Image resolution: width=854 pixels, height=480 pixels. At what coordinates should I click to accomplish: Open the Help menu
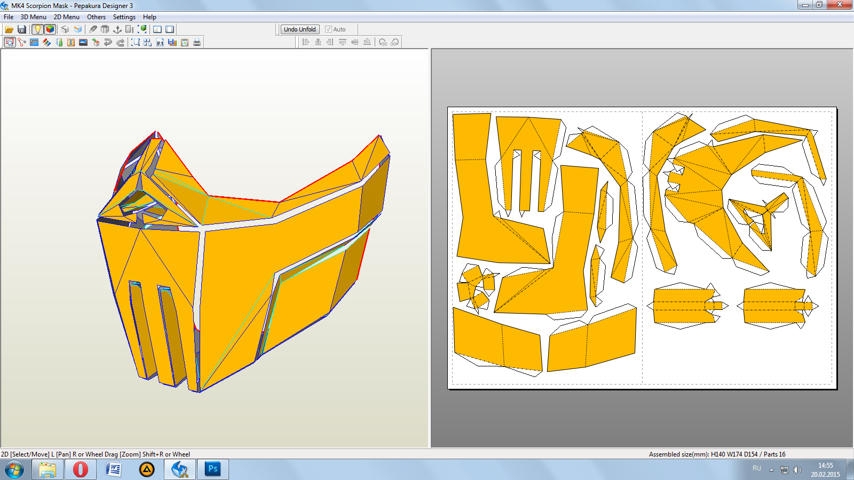coord(149,17)
